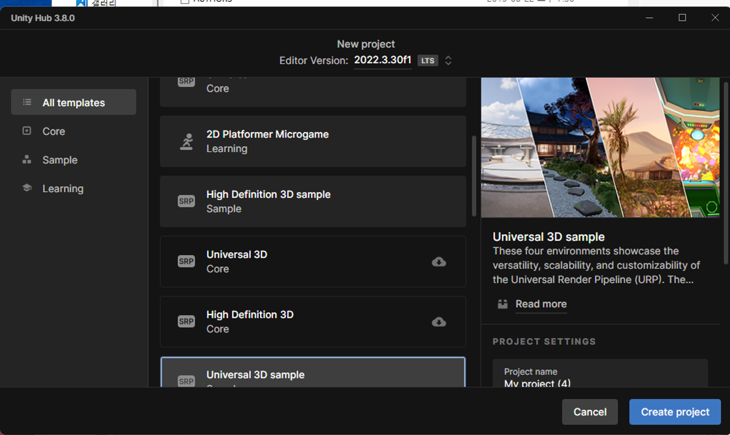Choose the 2D Platformer Microgame template
The height and width of the screenshot is (435, 730).
click(313, 142)
